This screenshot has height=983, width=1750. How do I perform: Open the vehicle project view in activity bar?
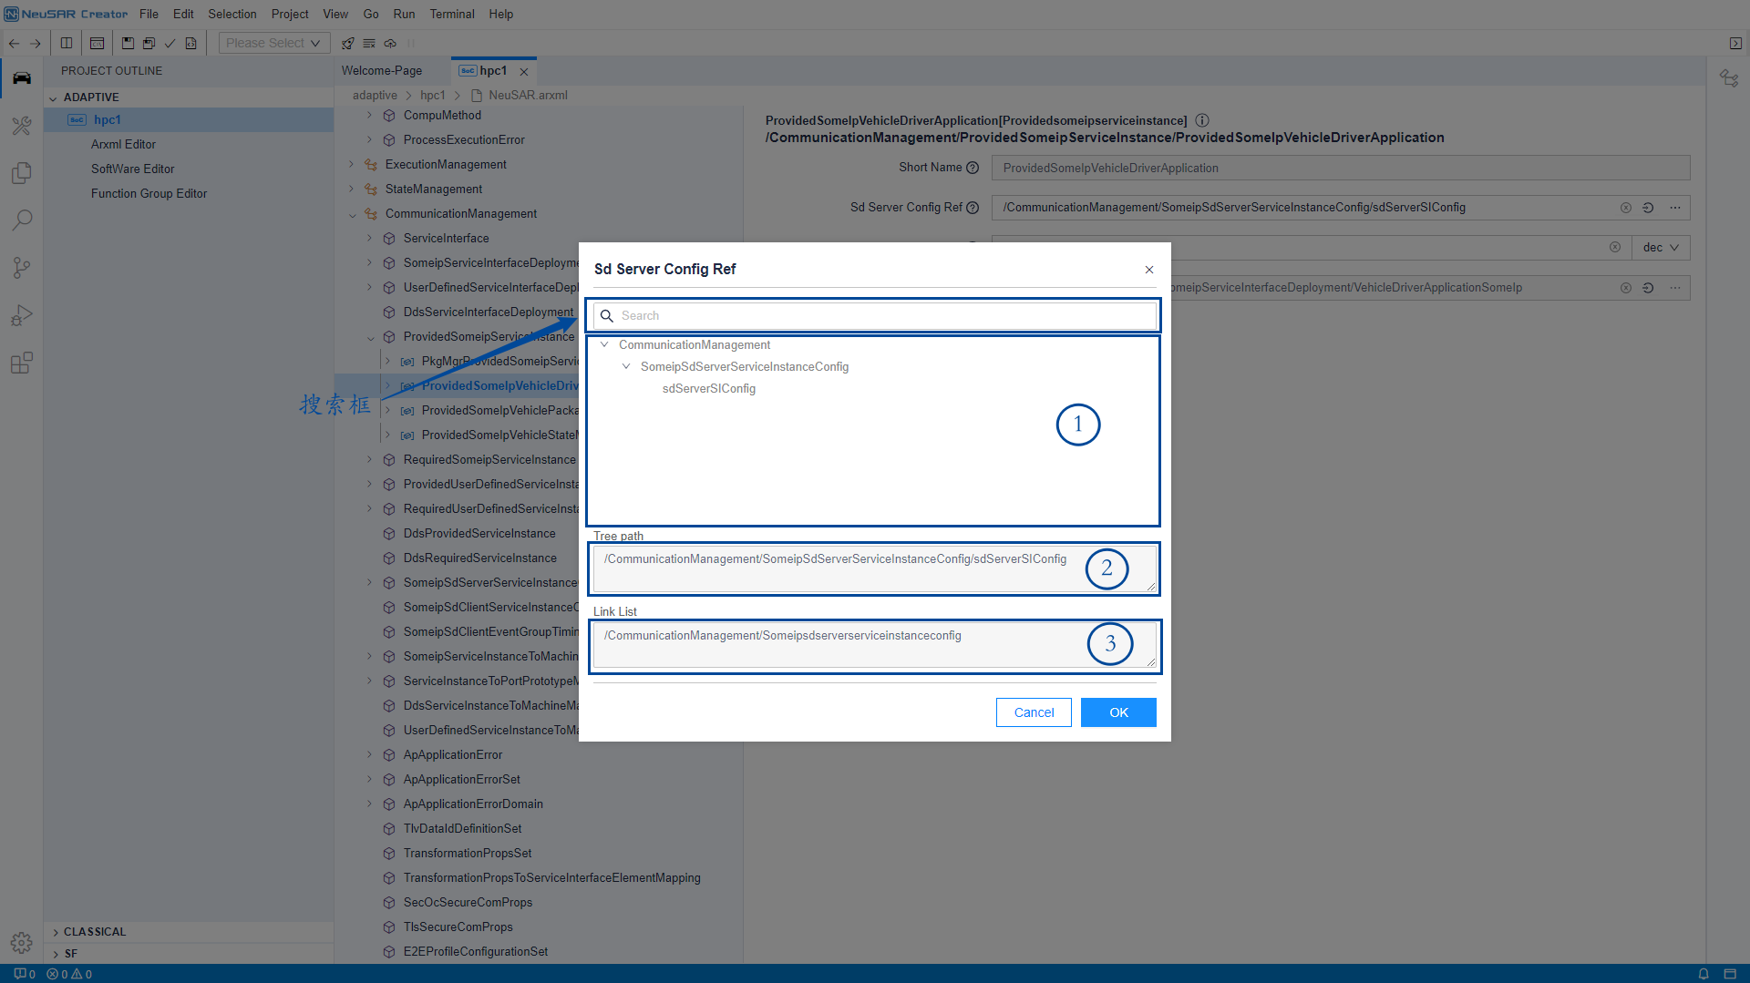pos(22,78)
